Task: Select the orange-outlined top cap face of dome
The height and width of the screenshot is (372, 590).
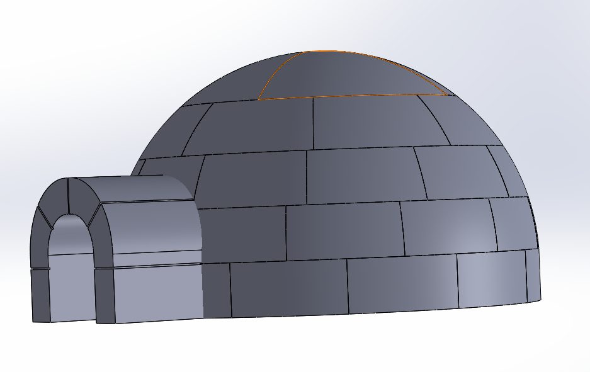Action: point(353,74)
